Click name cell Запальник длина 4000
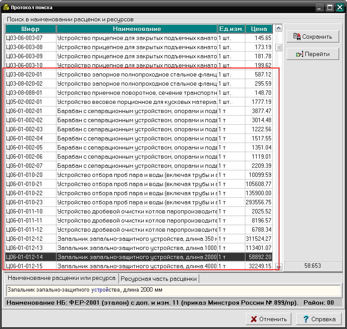Viewport: 347px width, 329px height. coord(137,266)
